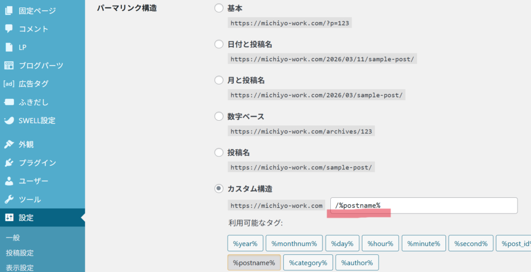The height and width of the screenshot is (272, 531).
Task: Click the 外観 paintbrush icon
Action: coord(9,144)
